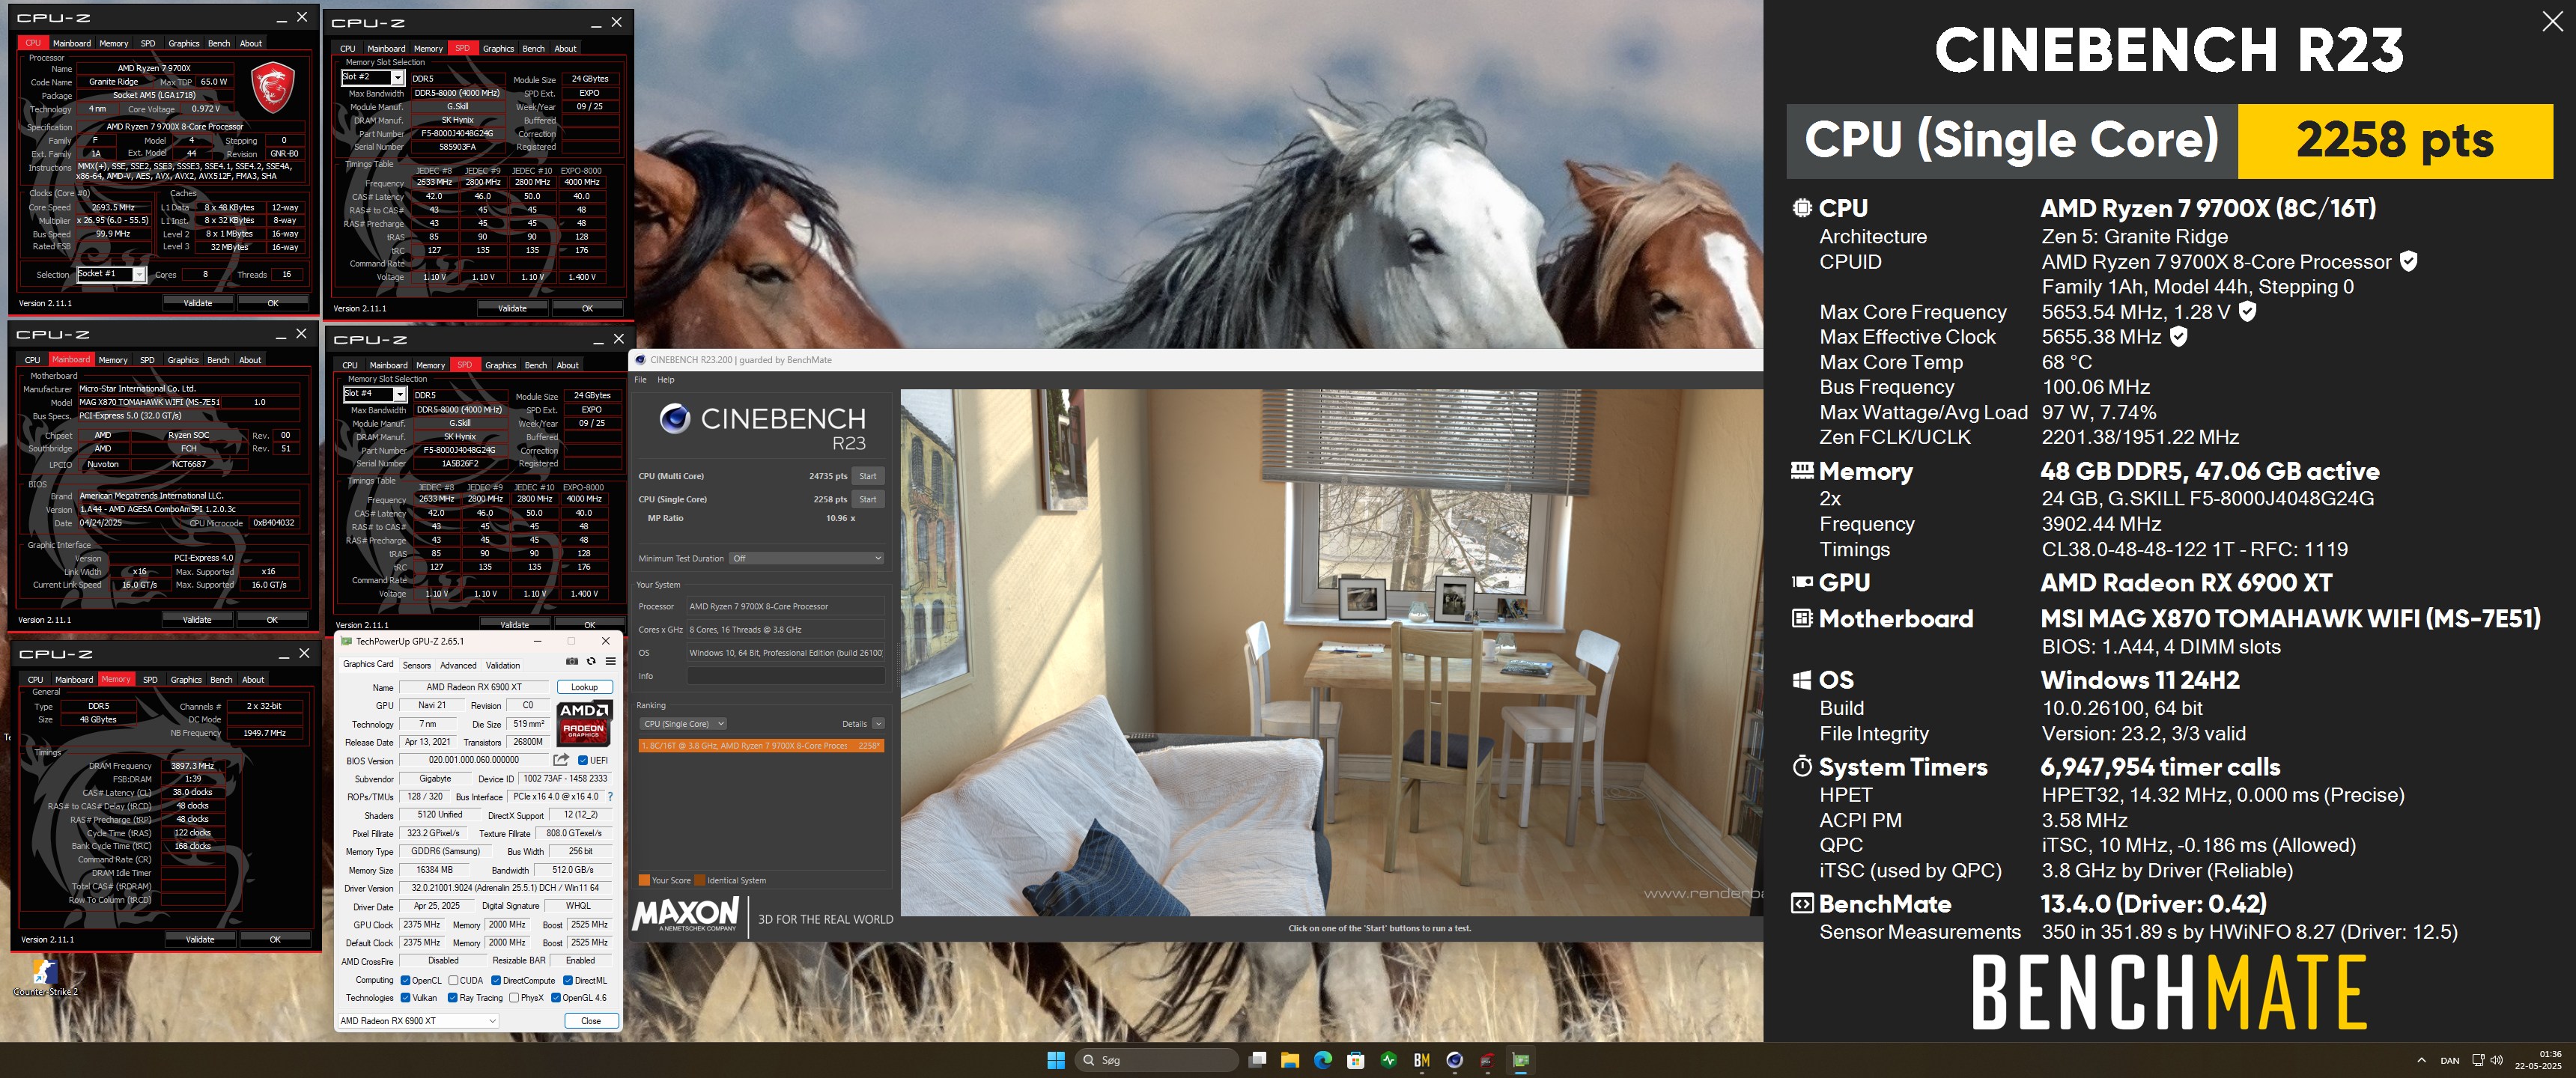The image size is (2576, 1078).
Task: Click the verified shield next to CPUID
Action: (2409, 261)
